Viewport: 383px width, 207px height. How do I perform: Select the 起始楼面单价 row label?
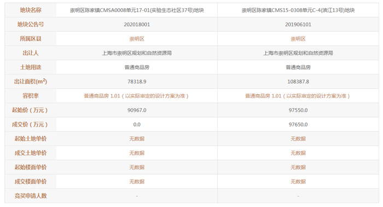[x=31, y=167]
